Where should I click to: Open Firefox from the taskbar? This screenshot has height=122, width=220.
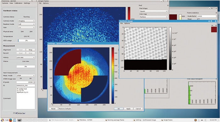[x=10, y=120]
